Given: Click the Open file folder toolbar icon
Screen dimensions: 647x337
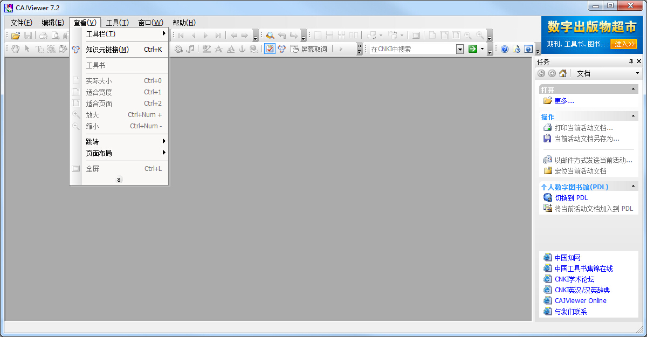Looking at the screenshot, I should tap(16, 36).
